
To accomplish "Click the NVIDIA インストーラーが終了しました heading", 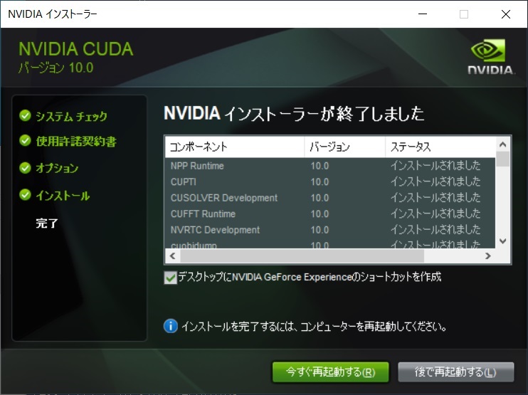I will [x=294, y=113].
